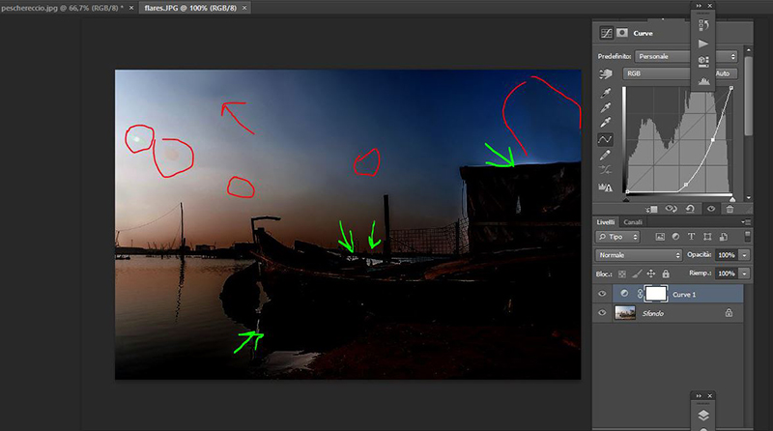773x431 pixels.
Task: Click the Auto button in Curves
Action: click(723, 73)
